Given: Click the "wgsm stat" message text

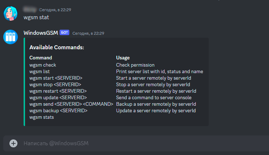Looking at the screenshot, I should (x=36, y=17).
